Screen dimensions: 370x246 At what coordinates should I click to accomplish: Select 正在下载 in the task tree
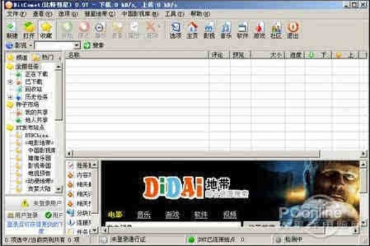pyautogui.click(x=36, y=74)
